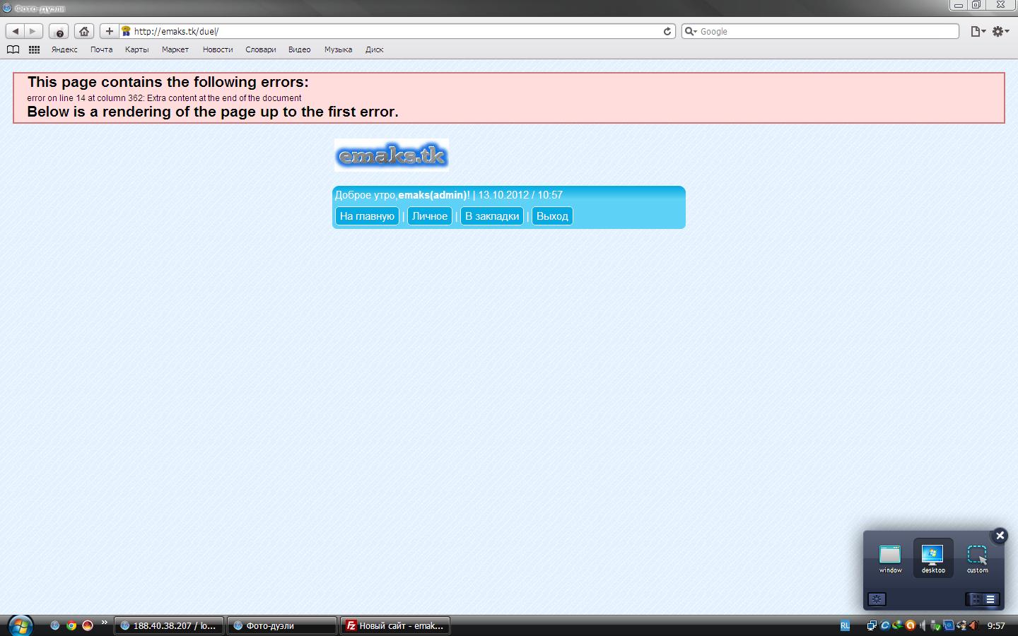Screen dimensions: 1018x636
Task: Switch to the Фото-дуэли taskbar window
Action: click(281, 625)
